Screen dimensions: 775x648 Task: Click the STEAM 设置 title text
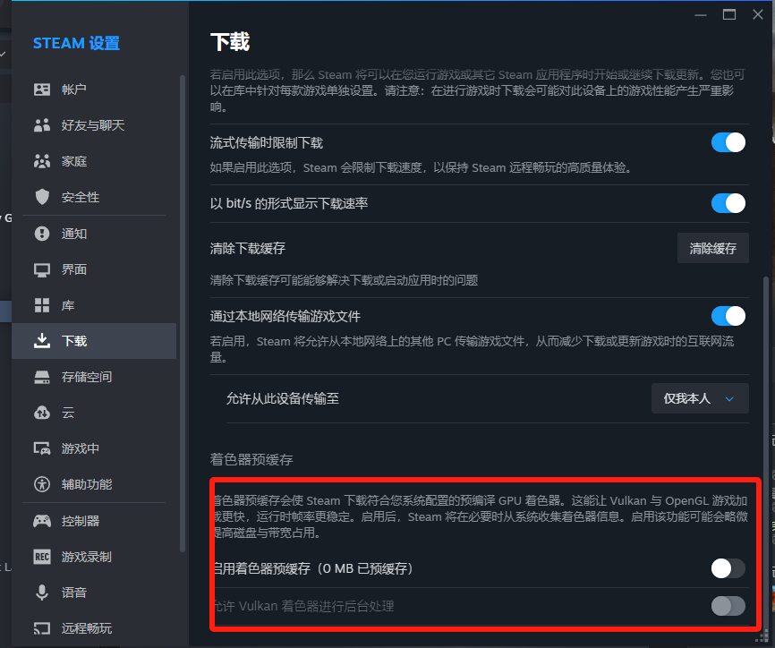(76, 44)
